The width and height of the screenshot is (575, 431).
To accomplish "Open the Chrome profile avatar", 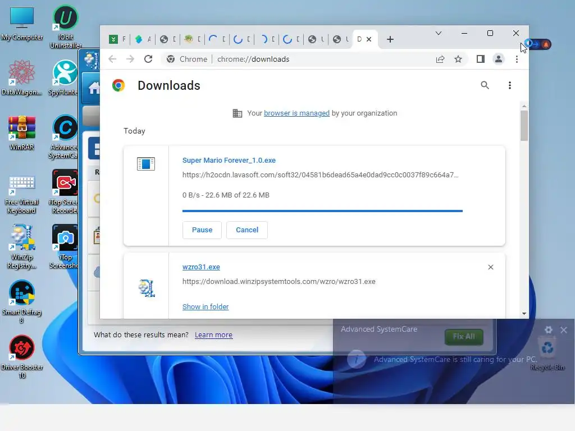I will point(499,59).
